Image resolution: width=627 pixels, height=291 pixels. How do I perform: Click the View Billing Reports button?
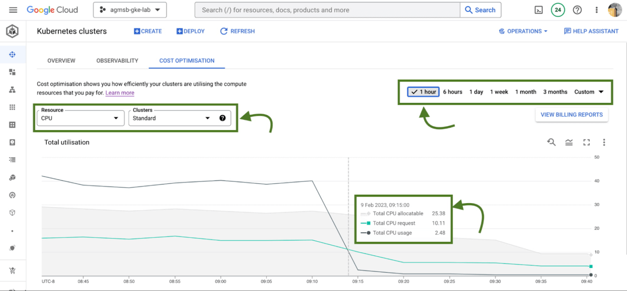[571, 115]
